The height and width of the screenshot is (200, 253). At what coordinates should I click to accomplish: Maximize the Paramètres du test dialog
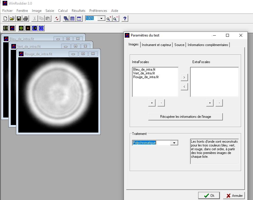[227, 35]
